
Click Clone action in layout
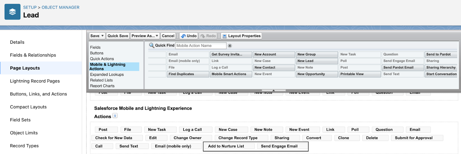click(347, 138)
